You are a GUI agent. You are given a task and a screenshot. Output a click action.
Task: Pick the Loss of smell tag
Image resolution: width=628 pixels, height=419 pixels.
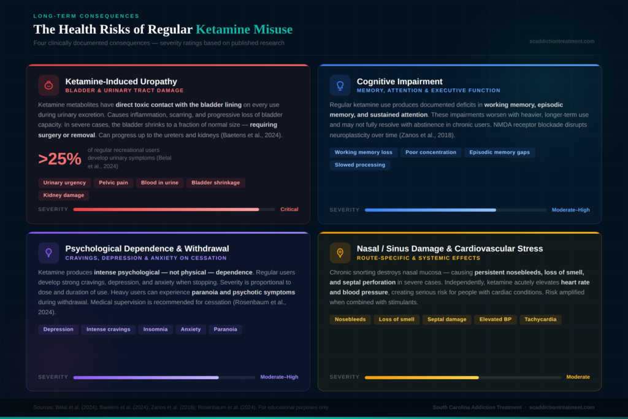(397, 319)
